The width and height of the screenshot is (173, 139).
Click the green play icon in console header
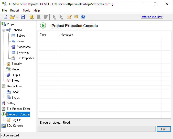43,26
